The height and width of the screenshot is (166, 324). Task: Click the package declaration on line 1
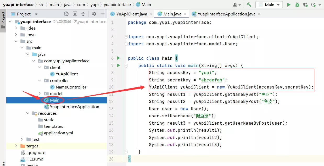pos(170,23)
